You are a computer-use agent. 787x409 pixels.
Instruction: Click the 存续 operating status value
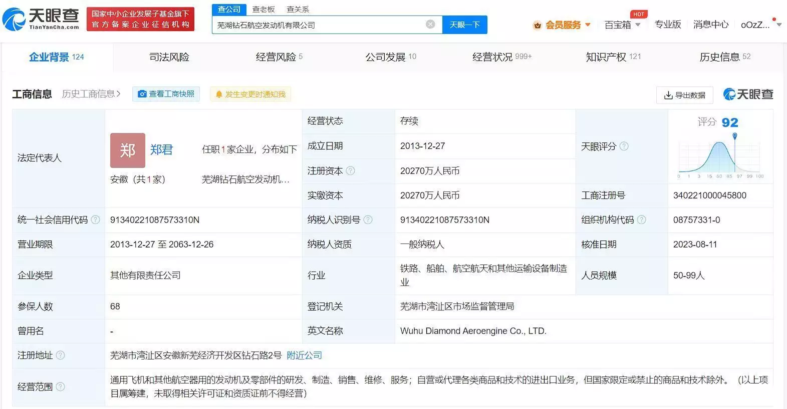[x=409, y=121]
